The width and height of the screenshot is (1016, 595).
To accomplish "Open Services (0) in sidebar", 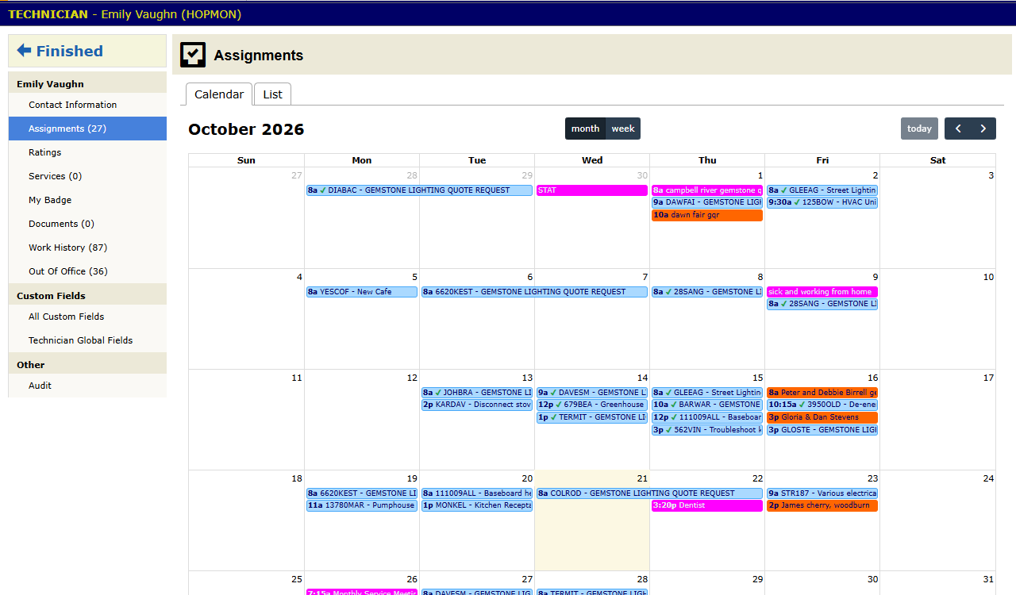I will (x=87, y=176).
